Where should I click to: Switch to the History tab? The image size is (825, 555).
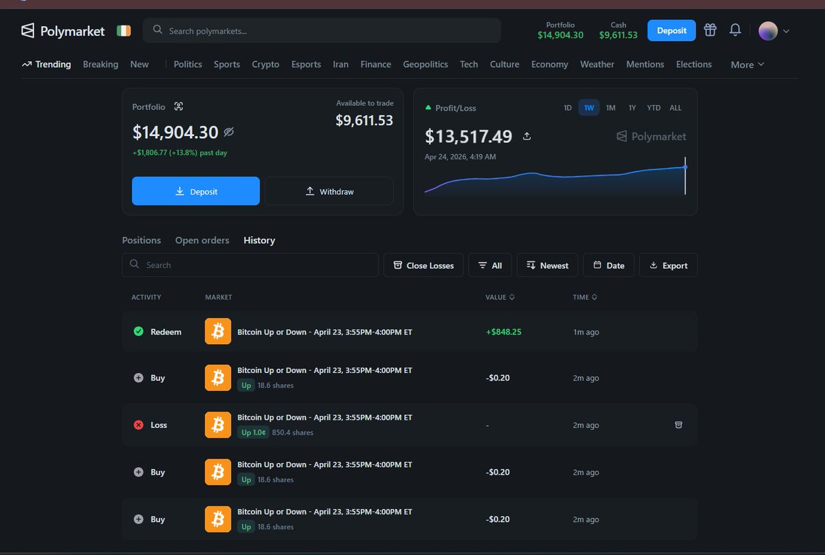[259, 240]
